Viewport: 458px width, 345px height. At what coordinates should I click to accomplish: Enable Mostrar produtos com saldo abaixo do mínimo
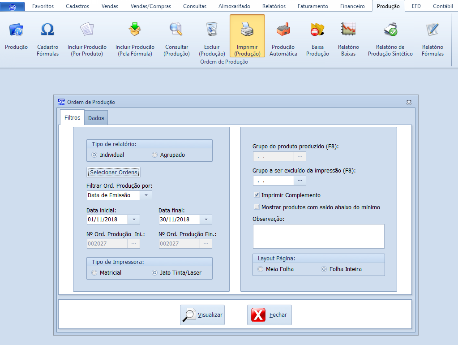(257, 207)
